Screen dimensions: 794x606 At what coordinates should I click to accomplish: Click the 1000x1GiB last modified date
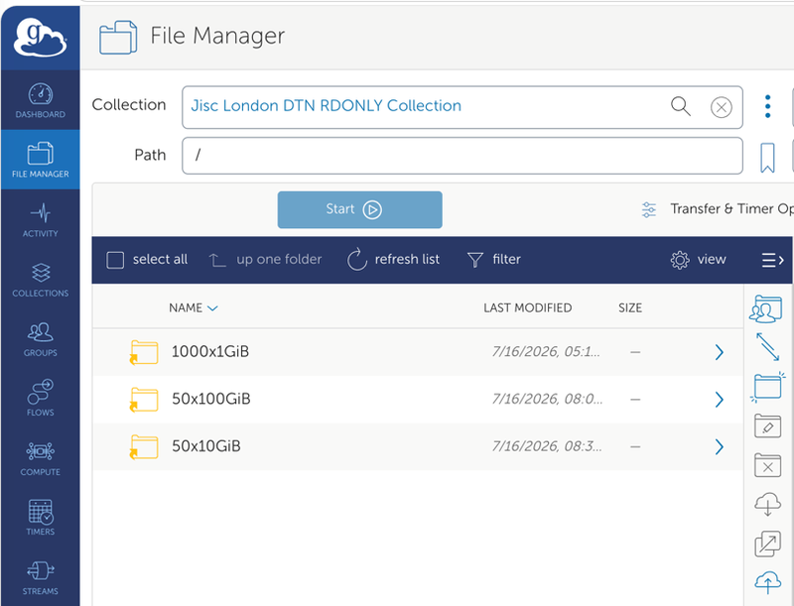pos(546,351)
